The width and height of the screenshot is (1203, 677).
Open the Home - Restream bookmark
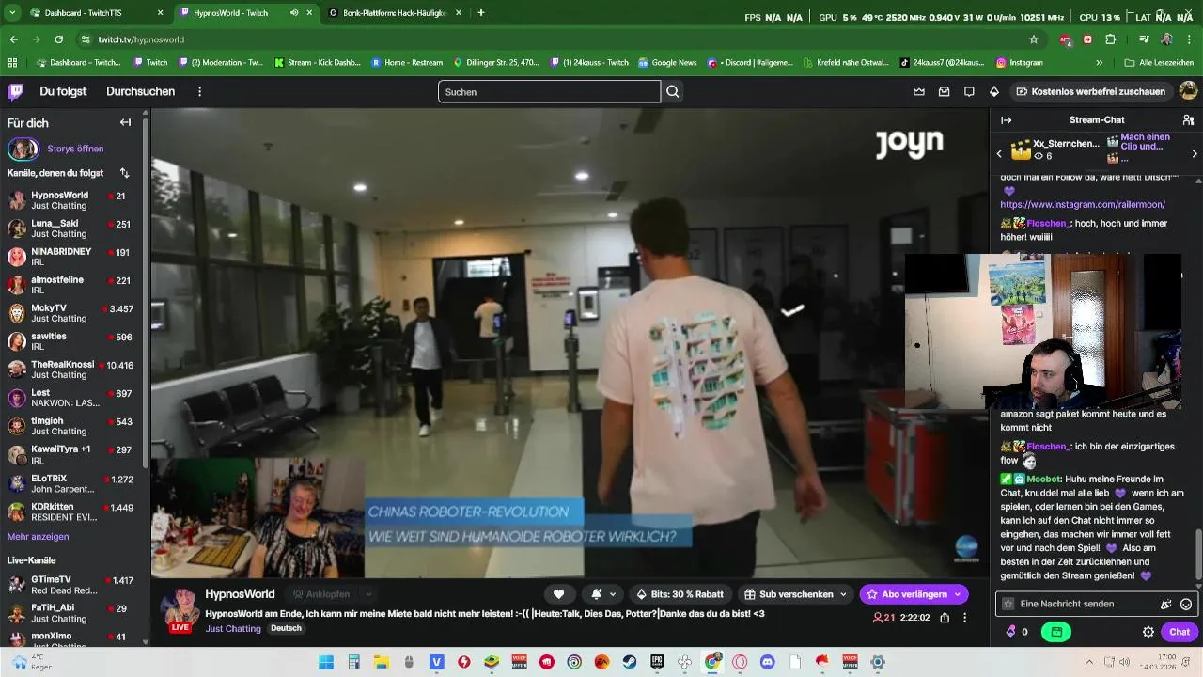(407, 63)
